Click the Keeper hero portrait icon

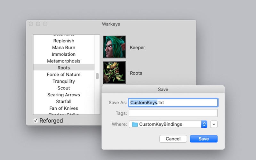pyautogui.click(x=114, y=47)
